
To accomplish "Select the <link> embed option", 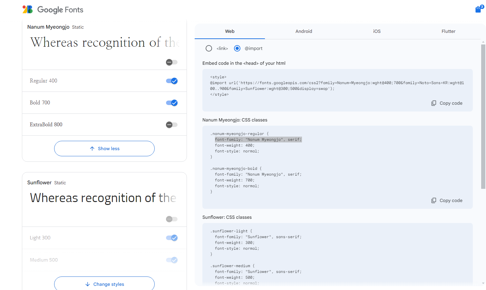I will (209, 48).
